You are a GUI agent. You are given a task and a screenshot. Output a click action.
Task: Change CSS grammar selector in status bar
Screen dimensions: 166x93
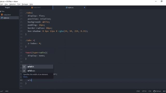(150, 91)
